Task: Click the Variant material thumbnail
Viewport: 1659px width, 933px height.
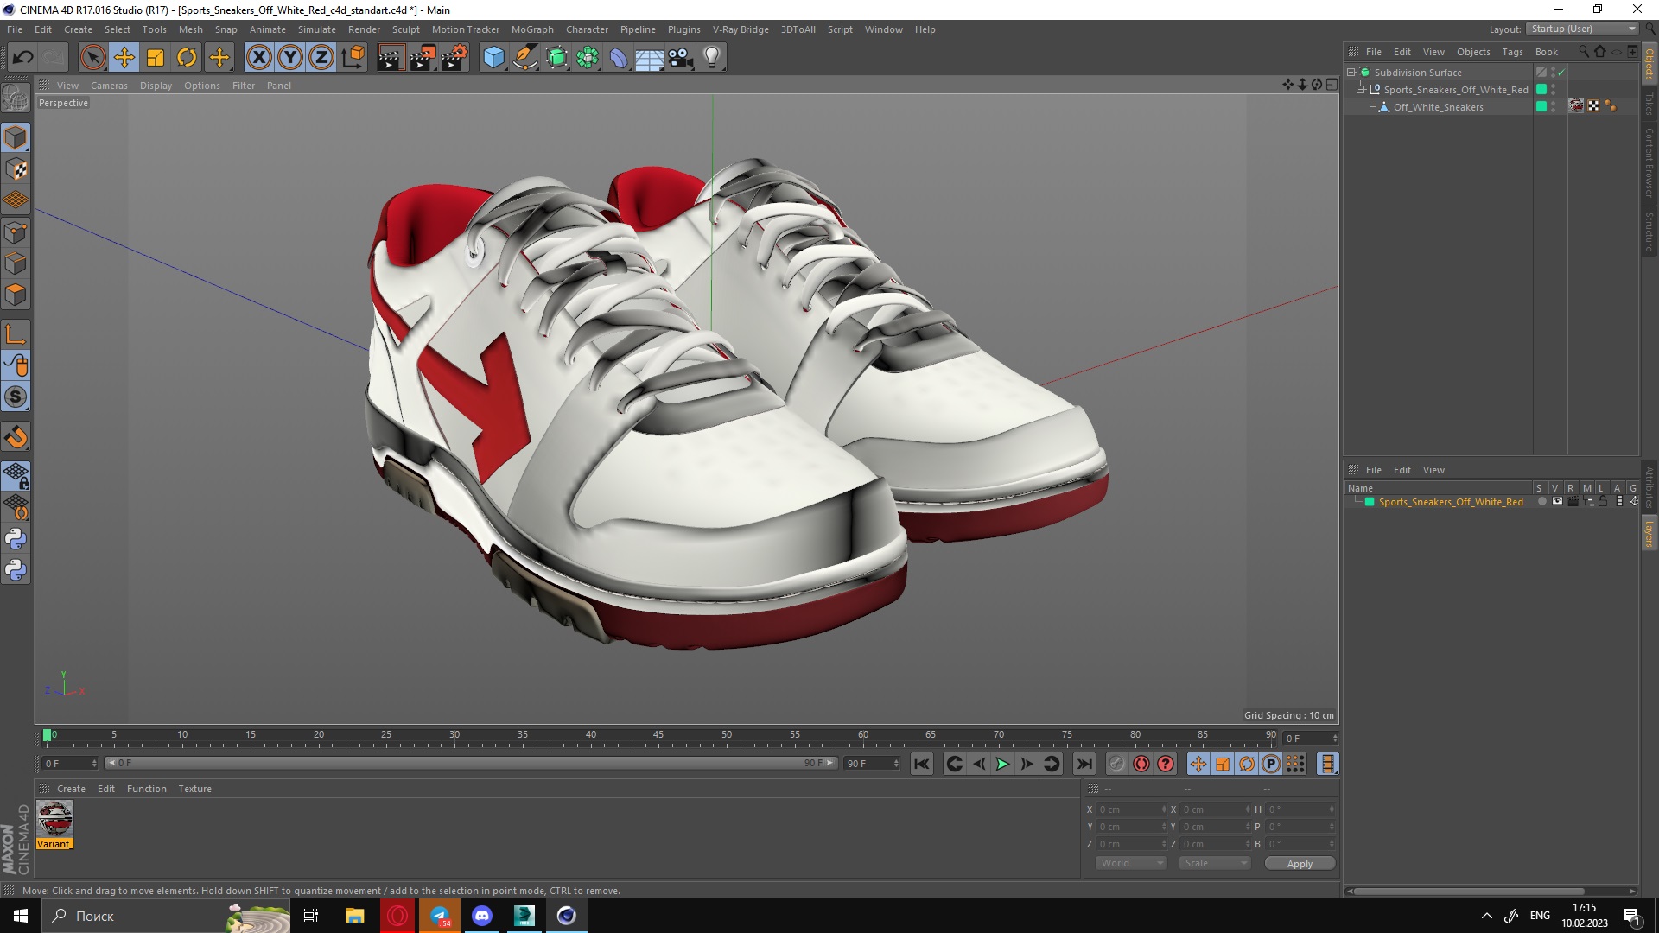Action: [x=54, y=819]
